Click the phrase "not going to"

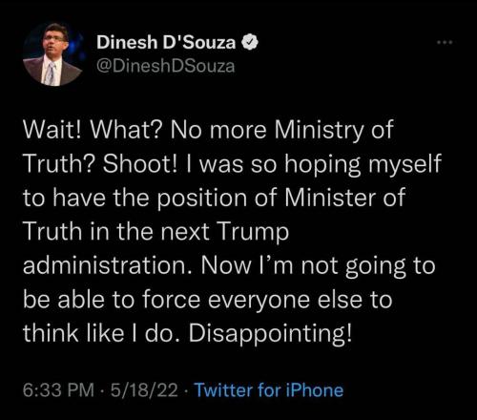pos(368,266)
